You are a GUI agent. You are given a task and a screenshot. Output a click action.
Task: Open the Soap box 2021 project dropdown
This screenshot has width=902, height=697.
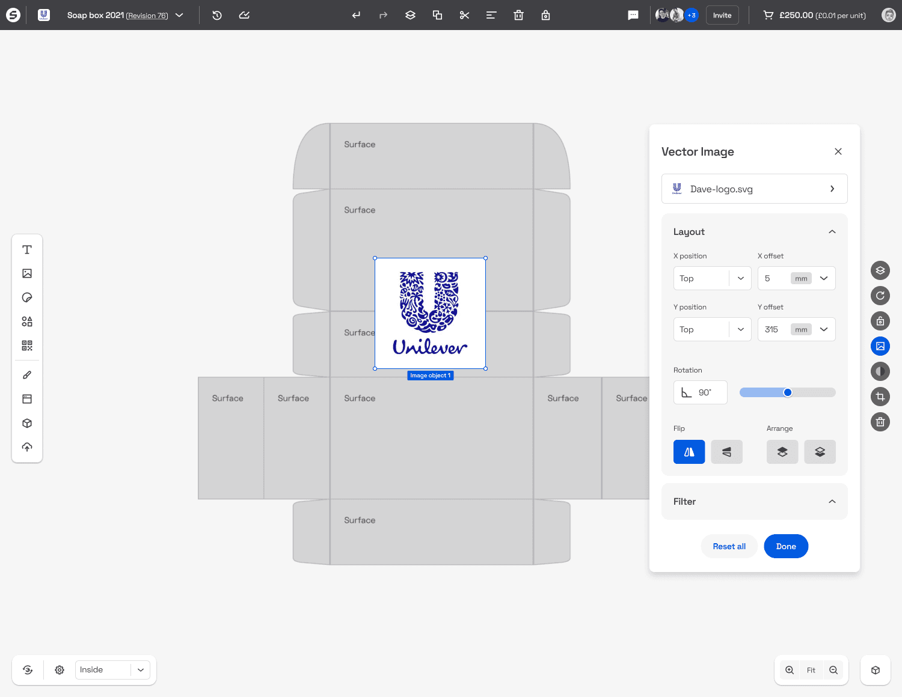coord(179,15)
